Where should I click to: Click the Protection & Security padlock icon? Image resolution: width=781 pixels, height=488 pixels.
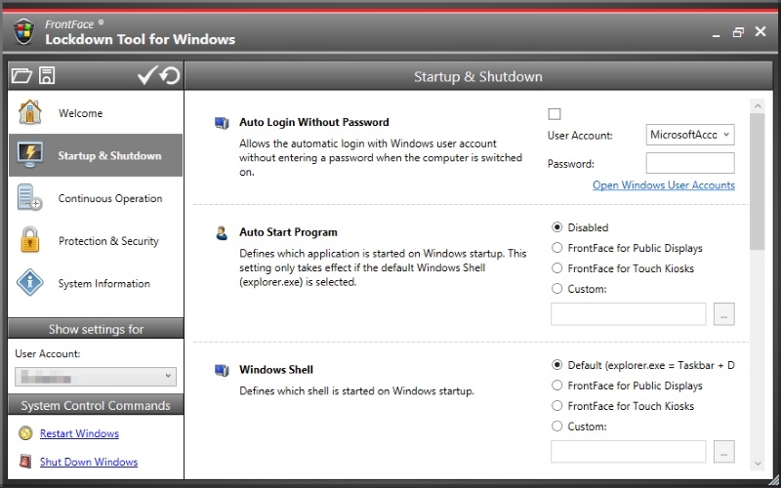pos(30,241)
